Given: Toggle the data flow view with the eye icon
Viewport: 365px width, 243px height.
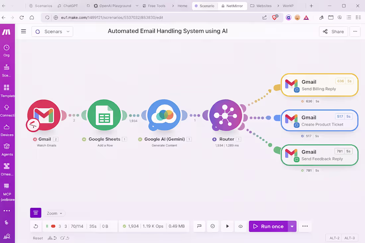Looking at the screenshot, I should point(241,226).
